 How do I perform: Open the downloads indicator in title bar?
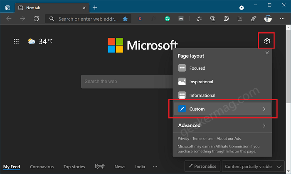(x=242, y=8)
